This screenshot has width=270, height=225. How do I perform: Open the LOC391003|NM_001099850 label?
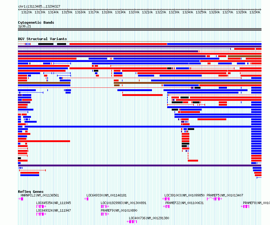pyautogui.click(x=184, y=195)
